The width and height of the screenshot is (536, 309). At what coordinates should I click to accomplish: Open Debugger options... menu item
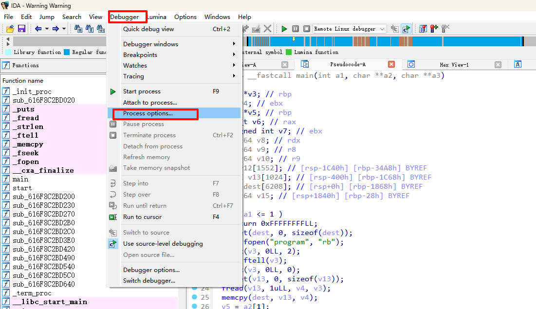pyautogui.click(x=174, y=270)
